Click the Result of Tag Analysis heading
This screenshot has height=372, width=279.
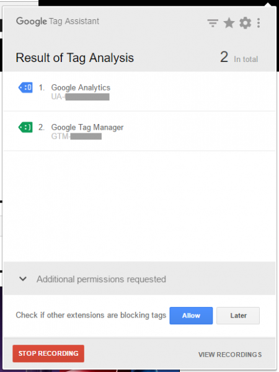75,58
